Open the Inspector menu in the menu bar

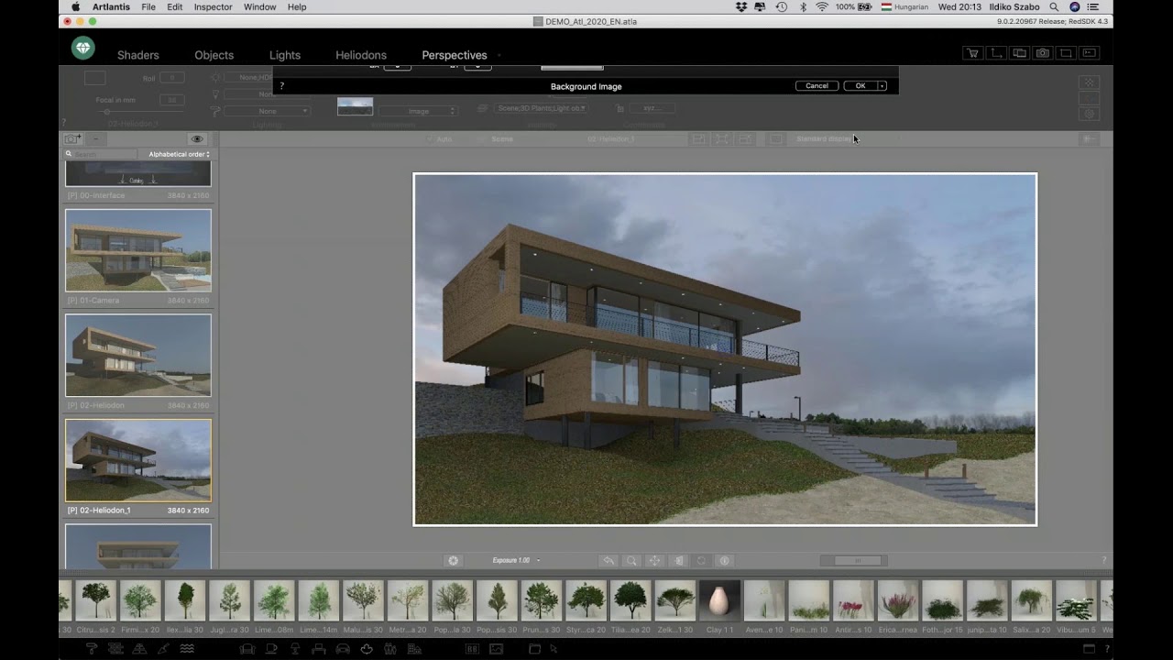click(x=212, y=6)
